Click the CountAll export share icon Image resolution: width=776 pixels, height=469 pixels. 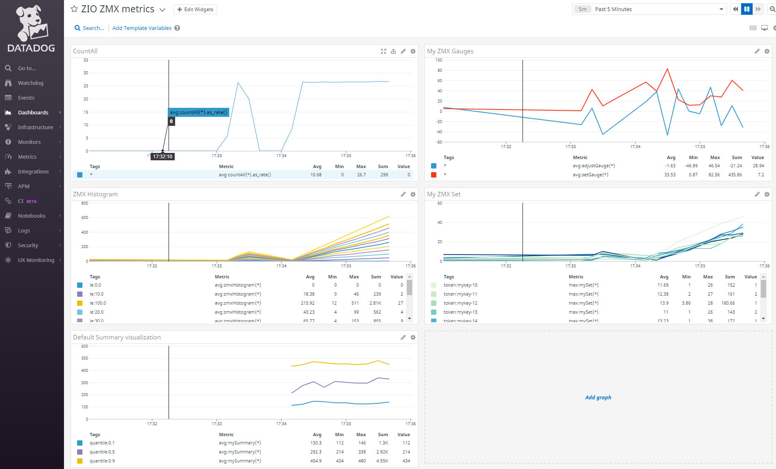tap(393, 51)
